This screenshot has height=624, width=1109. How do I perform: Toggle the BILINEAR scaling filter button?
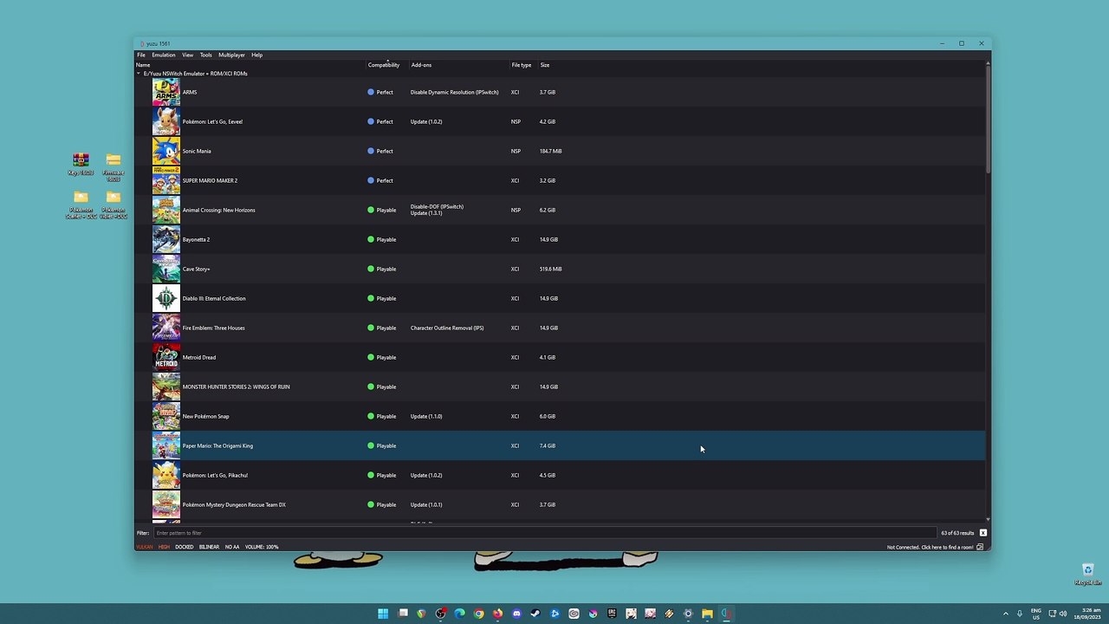click(x=209, y=547)
